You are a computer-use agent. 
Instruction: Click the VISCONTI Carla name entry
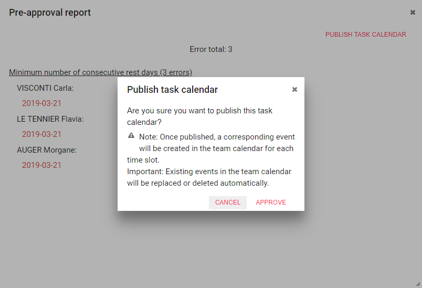point(45,88)
